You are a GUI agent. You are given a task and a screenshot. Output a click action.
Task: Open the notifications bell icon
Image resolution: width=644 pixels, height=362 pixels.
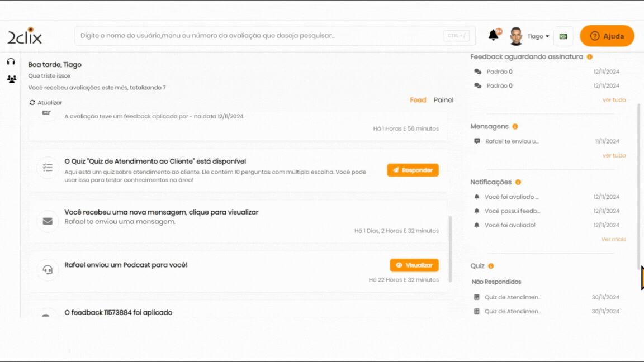493,35
